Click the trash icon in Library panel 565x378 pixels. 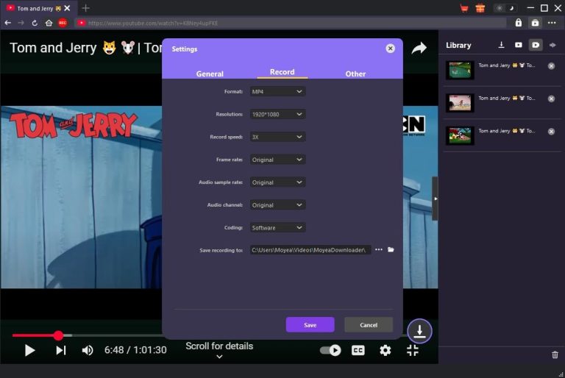tap(555, 354)
